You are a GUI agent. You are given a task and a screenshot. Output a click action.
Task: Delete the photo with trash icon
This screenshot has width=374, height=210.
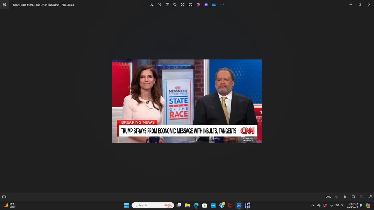click(167, 5)
